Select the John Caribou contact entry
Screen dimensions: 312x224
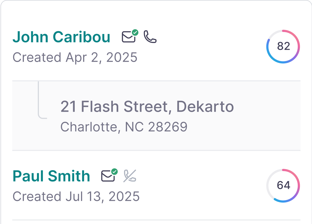pos(61,37)
